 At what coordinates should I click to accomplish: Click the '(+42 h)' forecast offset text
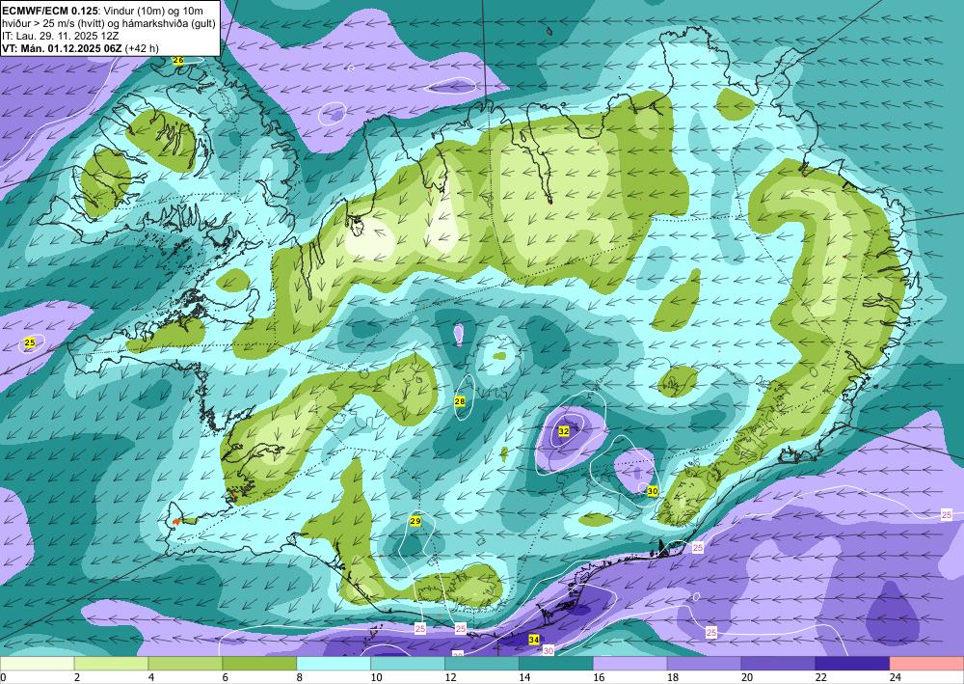(x=142, y=48)
